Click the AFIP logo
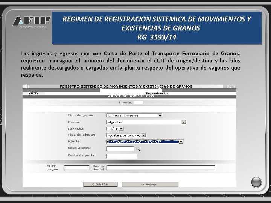Viewport: 271px width, 203px height. coord(32,21)
